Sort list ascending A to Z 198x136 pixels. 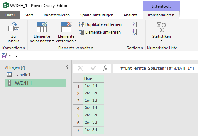pyautogui.click(x=135, y=24)
